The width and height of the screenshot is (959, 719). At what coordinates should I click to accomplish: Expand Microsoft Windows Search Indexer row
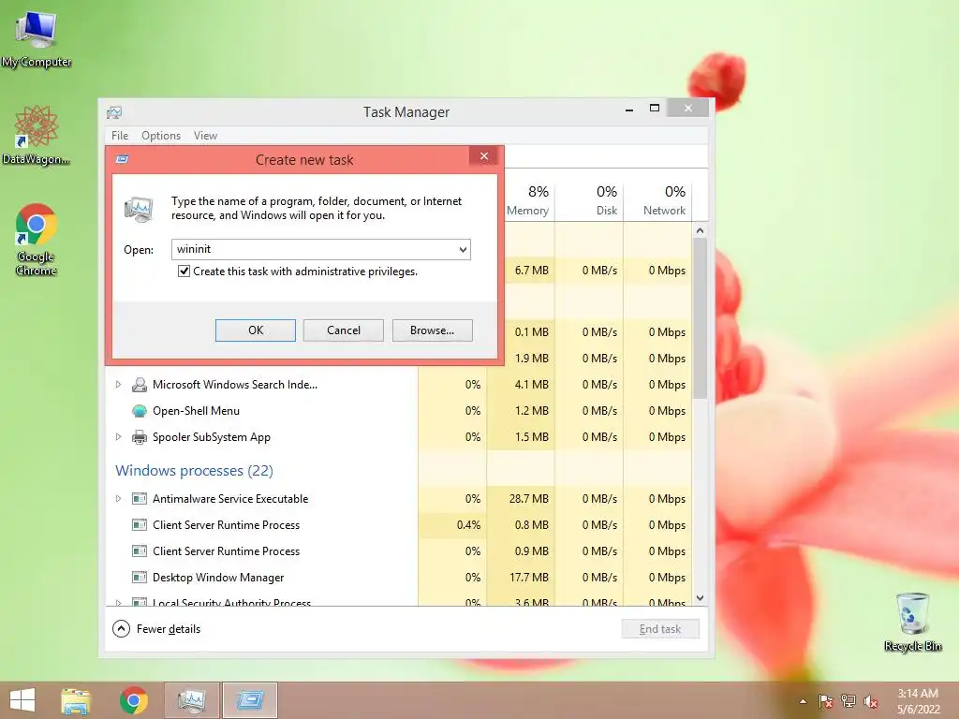tap(119, 385)
